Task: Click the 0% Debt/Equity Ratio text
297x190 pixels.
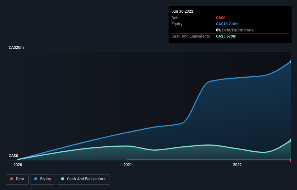Action: [x=235, y=30]
